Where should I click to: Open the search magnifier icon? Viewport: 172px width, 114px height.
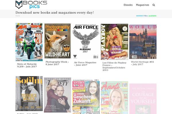pyautogui.click(x=154, y=5)
